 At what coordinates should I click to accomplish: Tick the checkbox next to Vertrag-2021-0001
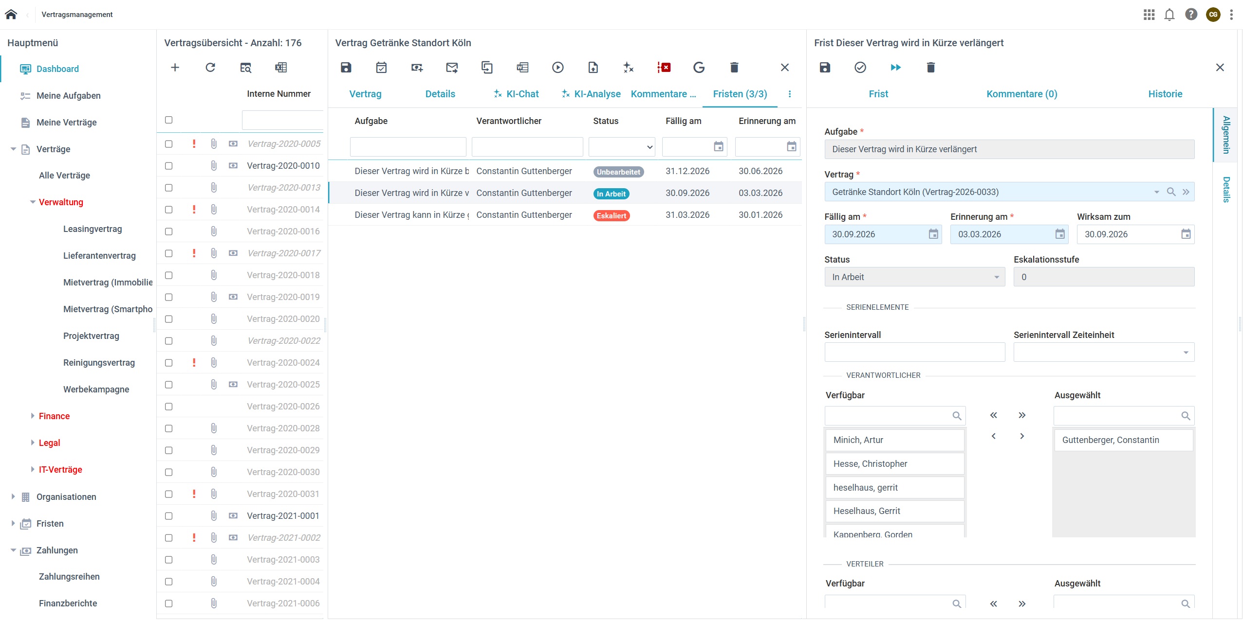pyautogui.click(x=169, y=516)
